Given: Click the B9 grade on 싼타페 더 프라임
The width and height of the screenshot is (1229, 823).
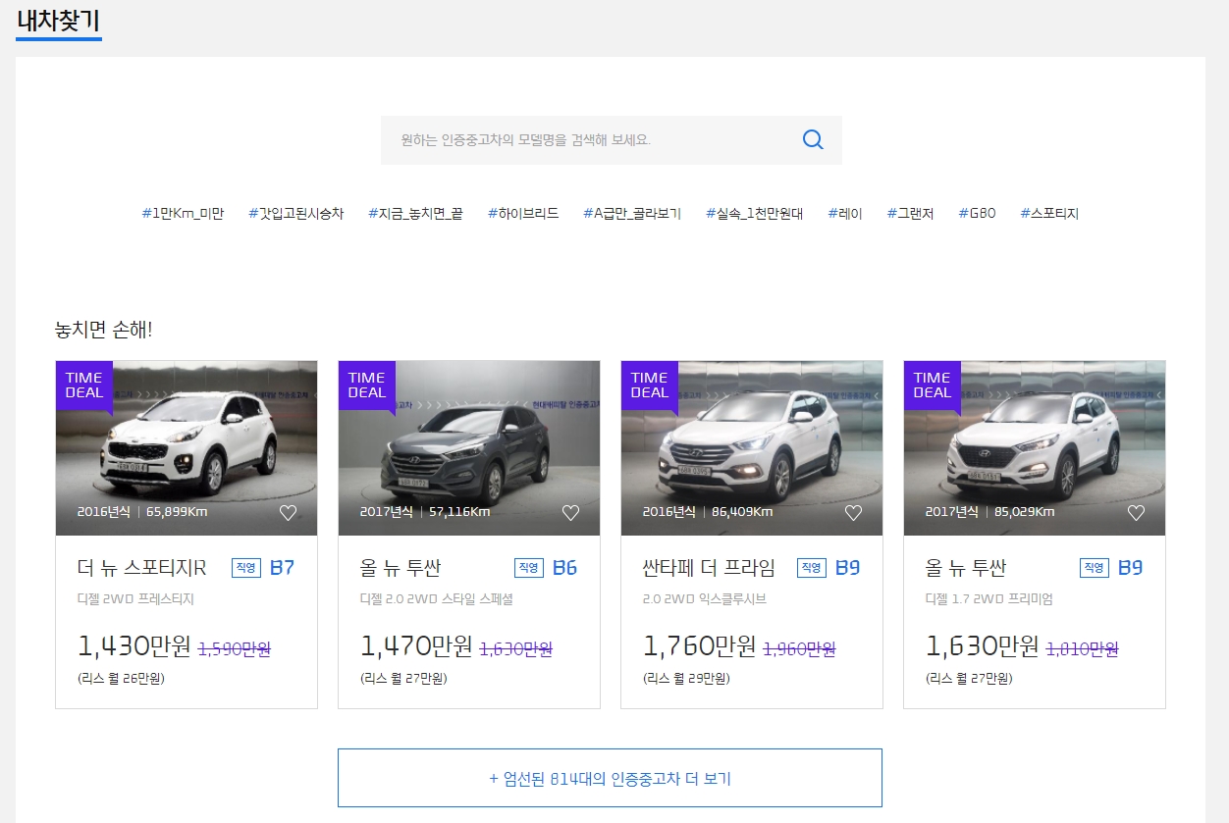Looking at the screenshot, I should [x=847, y=568].
